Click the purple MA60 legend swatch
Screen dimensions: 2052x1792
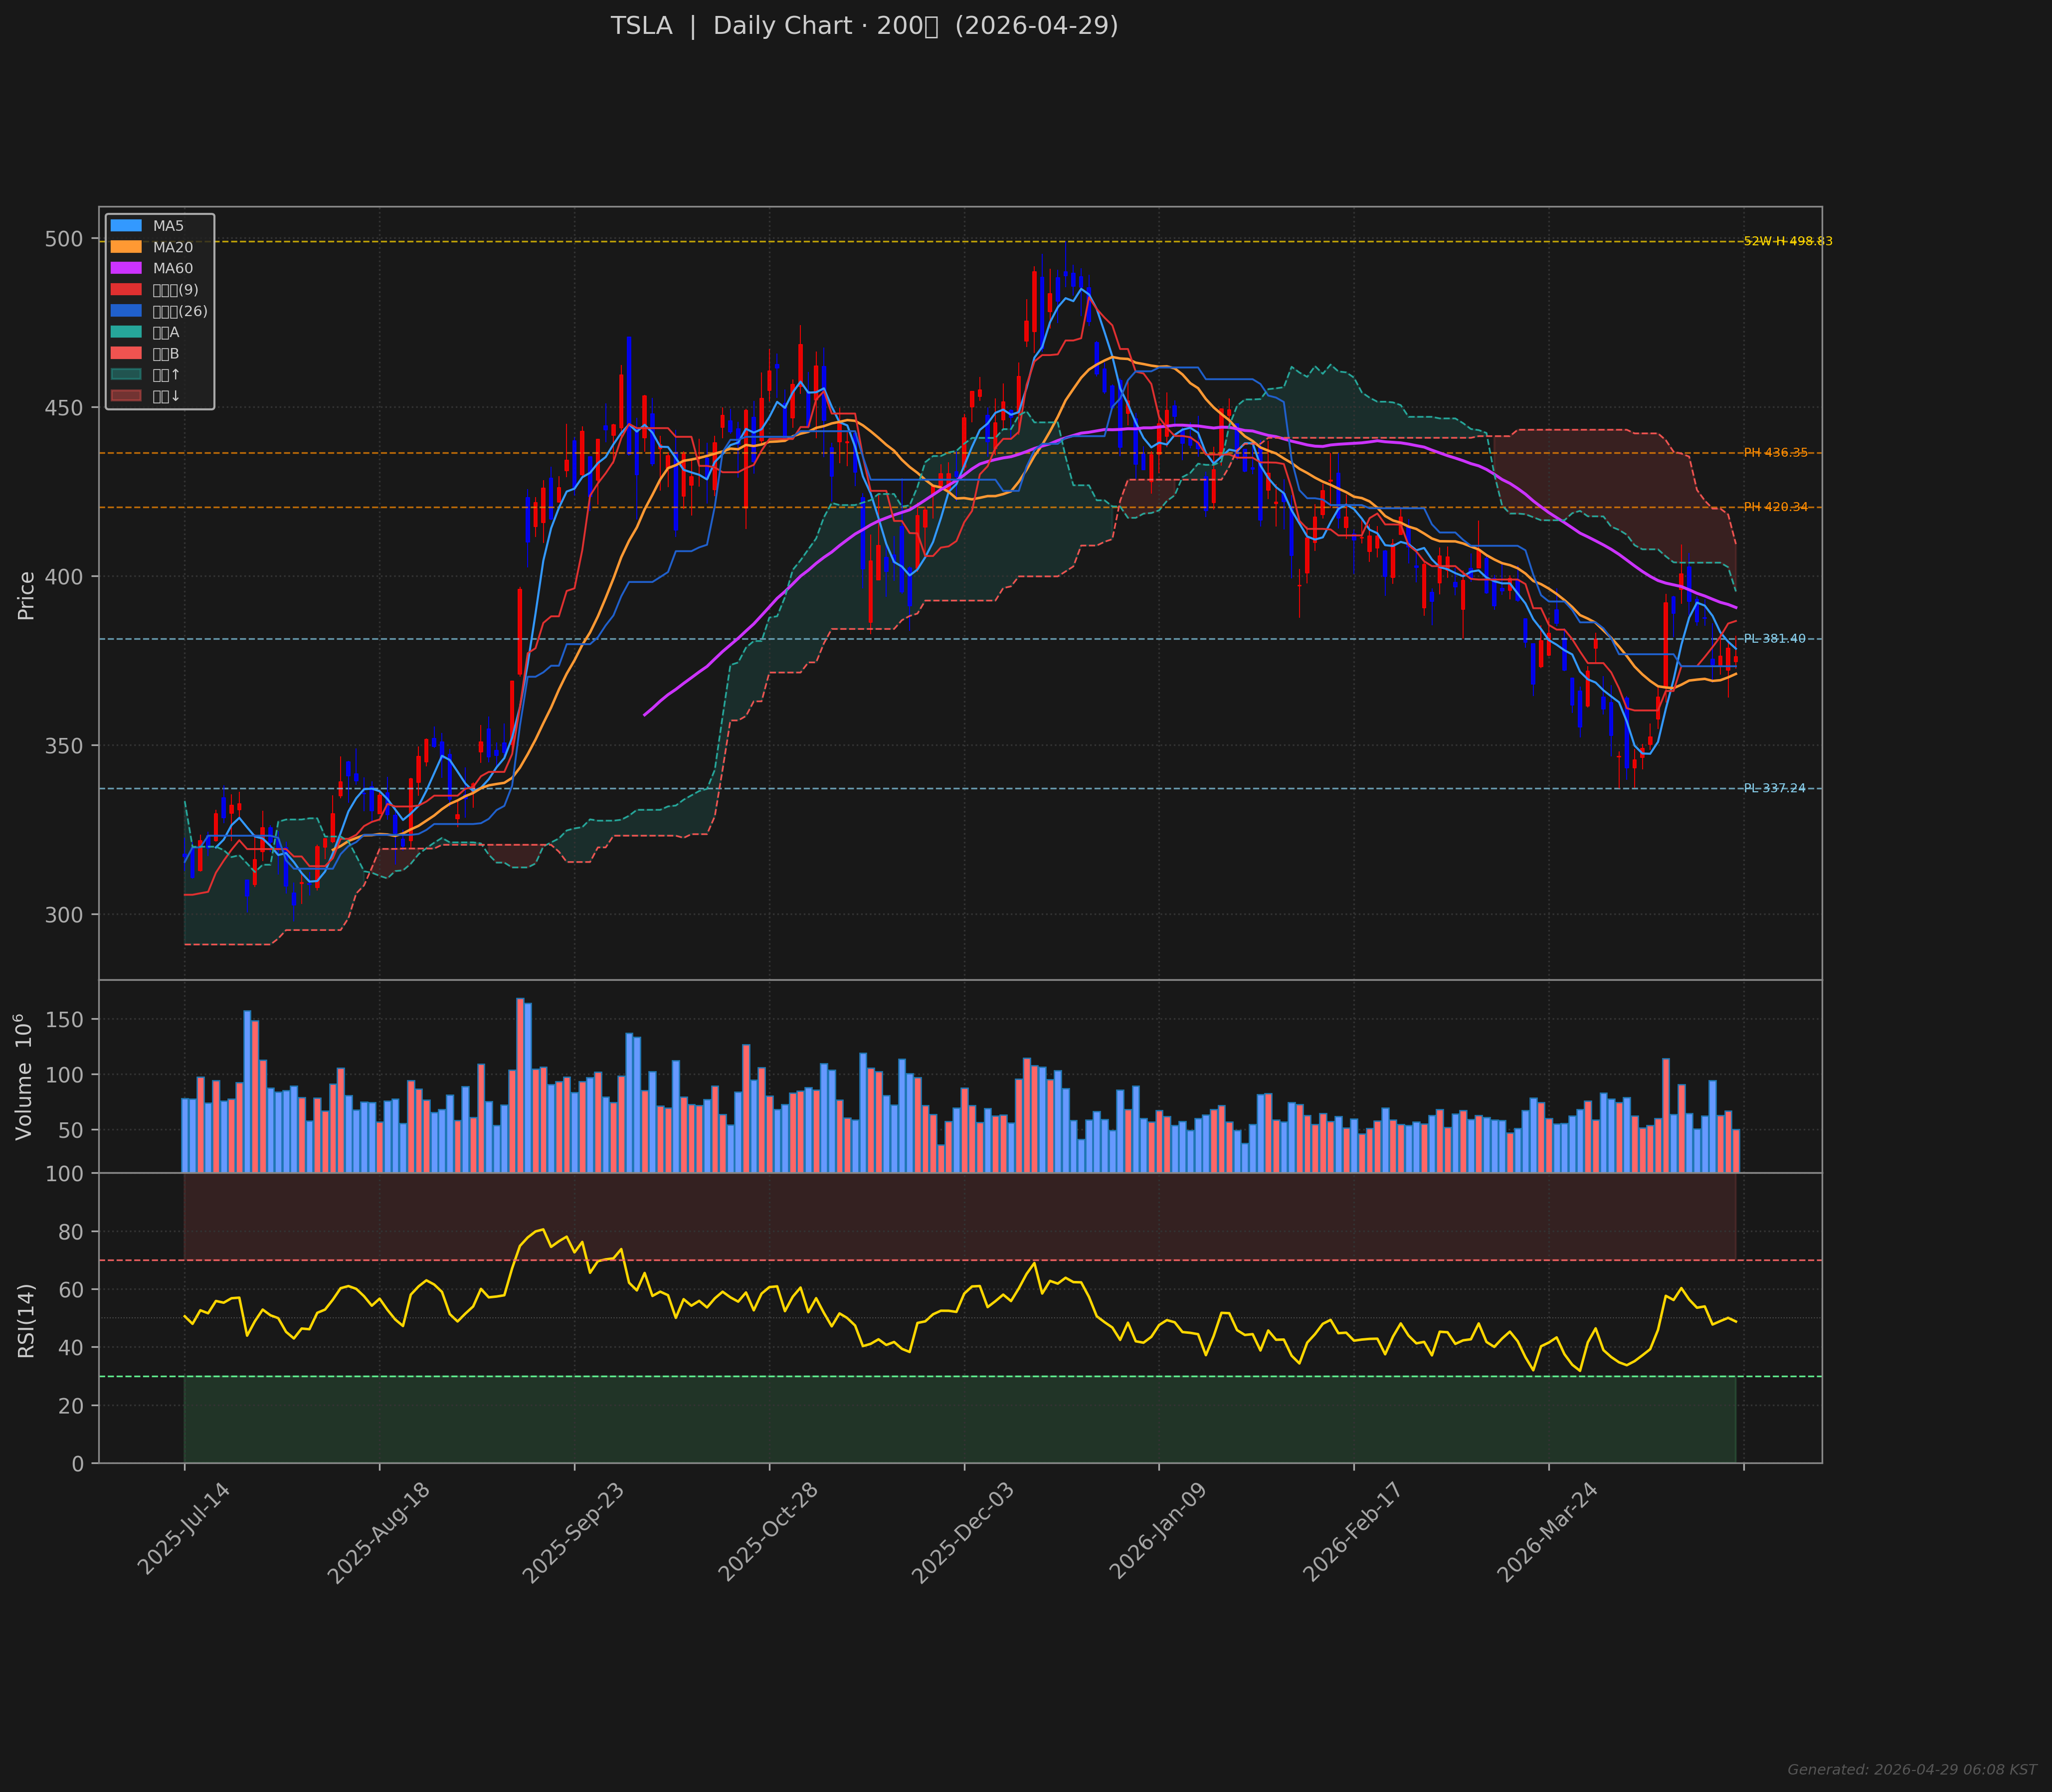[x=126, y=268]
